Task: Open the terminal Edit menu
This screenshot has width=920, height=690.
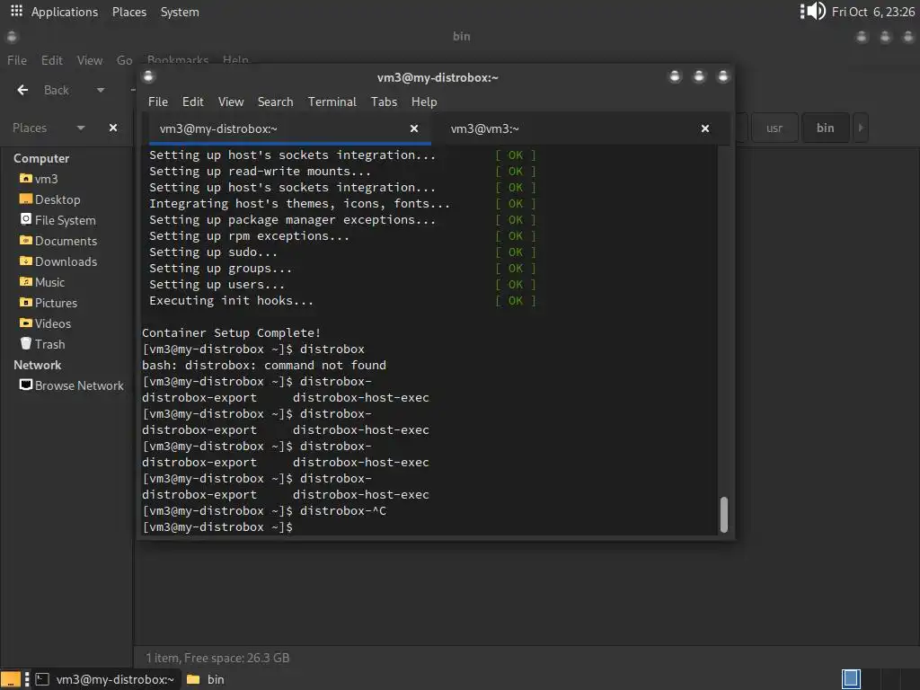Action: 192,102
